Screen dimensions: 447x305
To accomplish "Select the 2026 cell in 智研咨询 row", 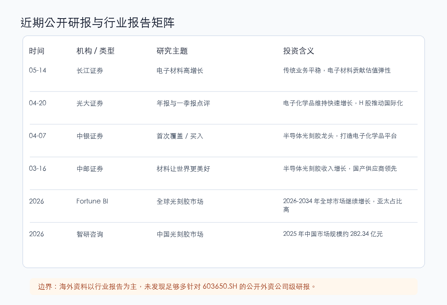I will [37, 234].
